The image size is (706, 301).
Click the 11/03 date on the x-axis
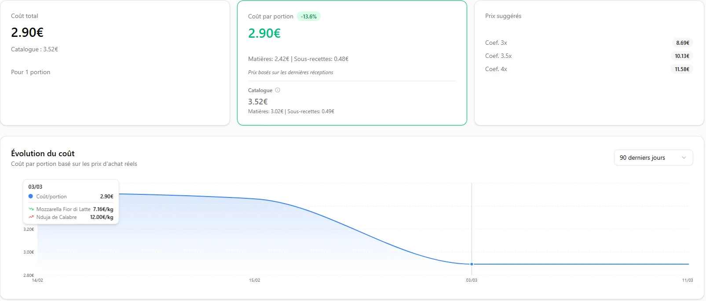point(687,280)
